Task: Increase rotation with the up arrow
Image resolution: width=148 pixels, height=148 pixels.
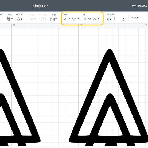Action: 124,18
